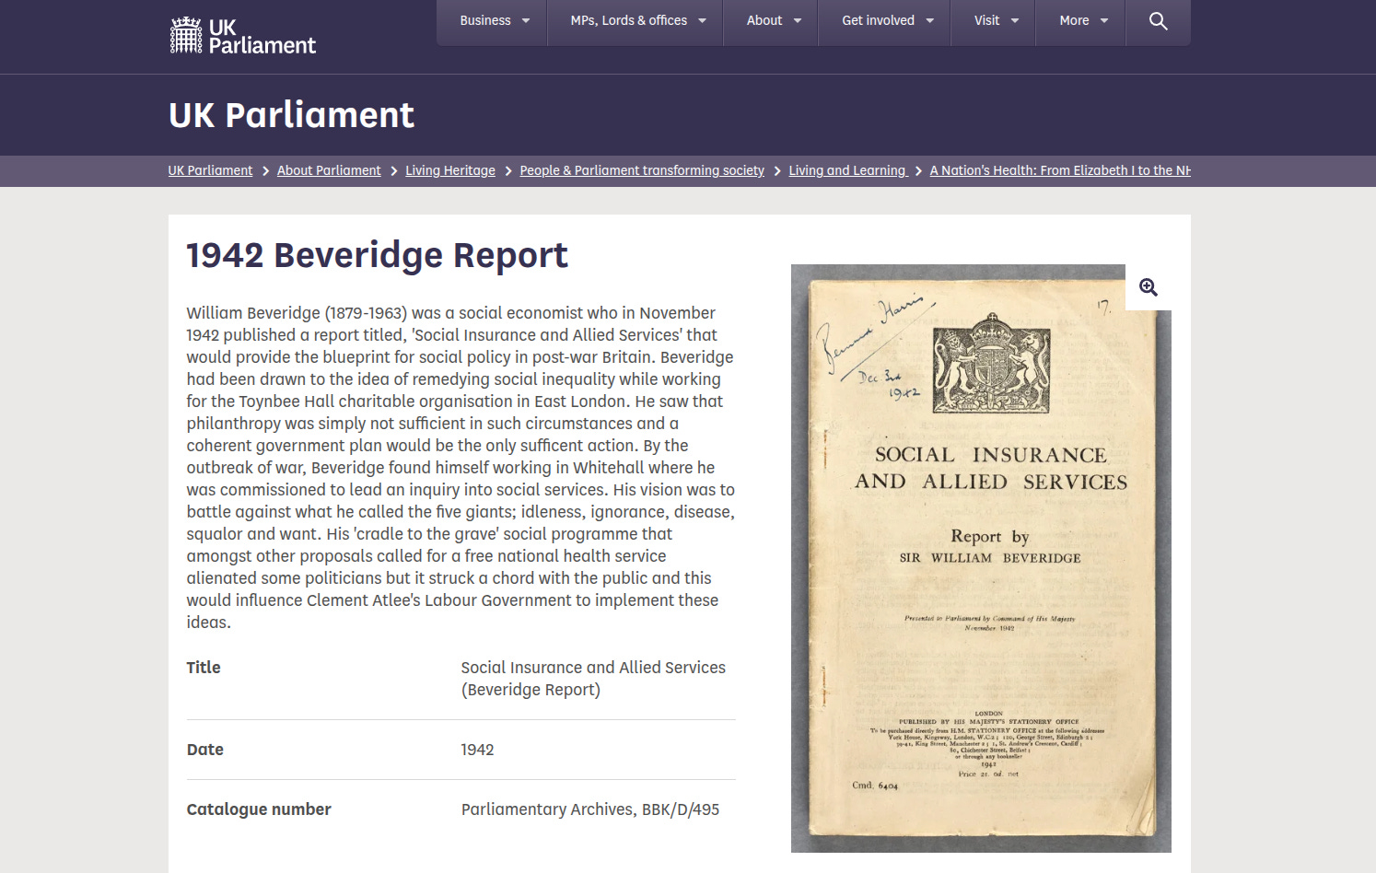Follow the UK Parliament breadcrumb link
The height and width of the screenshot is (873, 1376).
(210, 170)
